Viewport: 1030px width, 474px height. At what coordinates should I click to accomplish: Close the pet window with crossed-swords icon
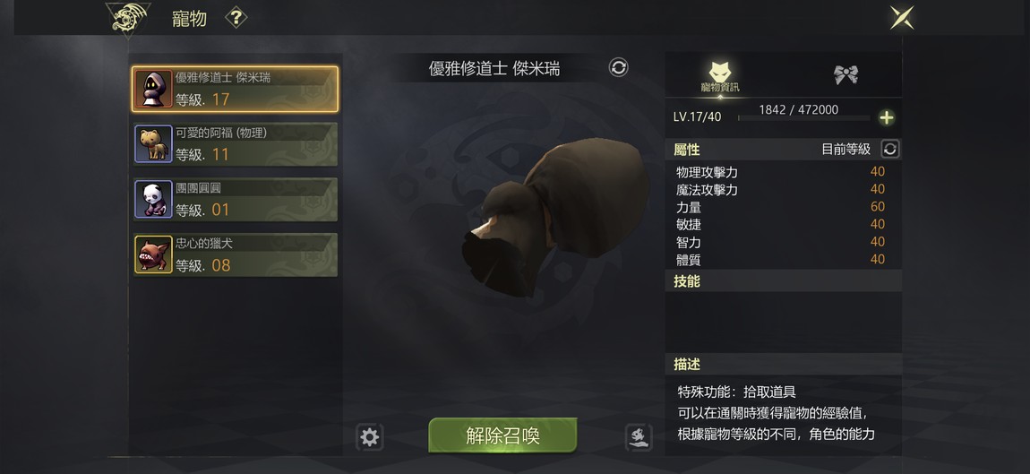(902, 18)
